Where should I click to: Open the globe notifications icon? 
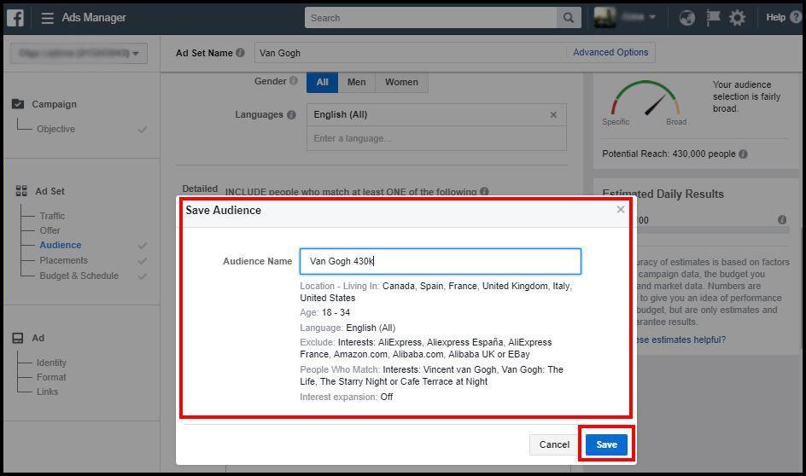(686, 18)
